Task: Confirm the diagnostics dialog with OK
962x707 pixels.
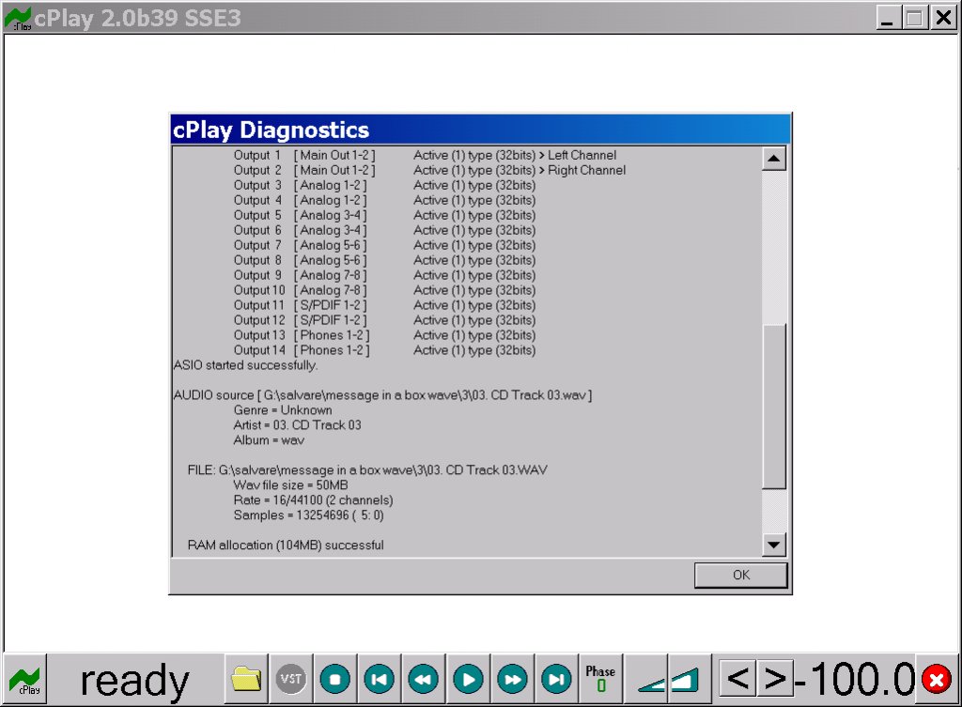Action: (740, 576)
